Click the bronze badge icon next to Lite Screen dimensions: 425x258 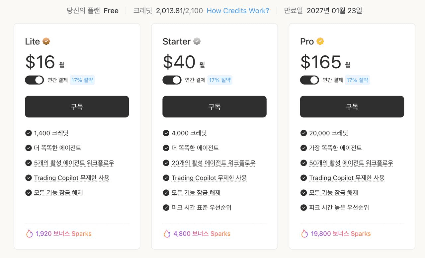coord(46,41)
